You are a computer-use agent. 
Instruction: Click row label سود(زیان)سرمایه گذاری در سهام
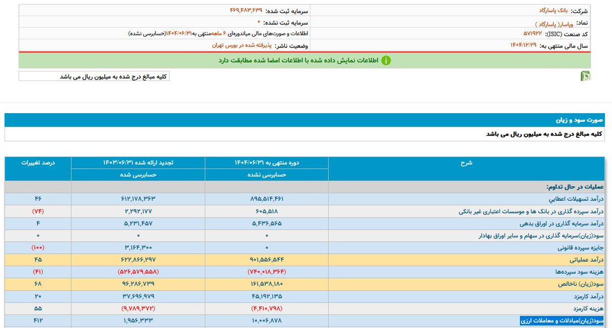click(x=541, y=236)
